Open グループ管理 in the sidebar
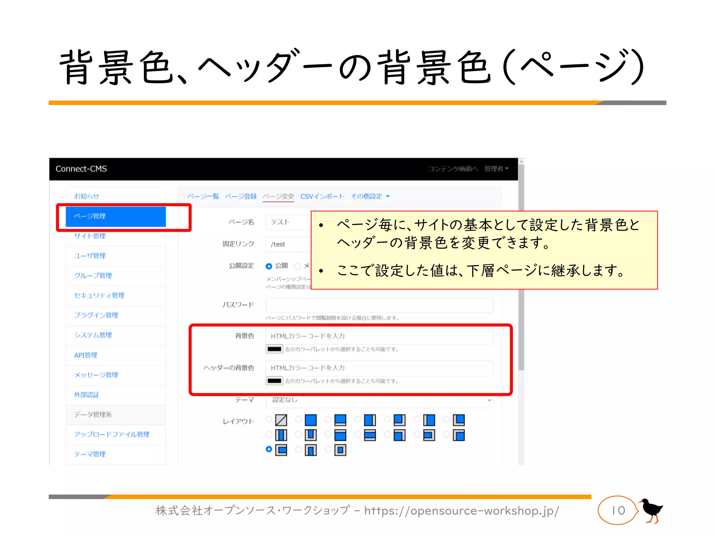 click(116, 276)
